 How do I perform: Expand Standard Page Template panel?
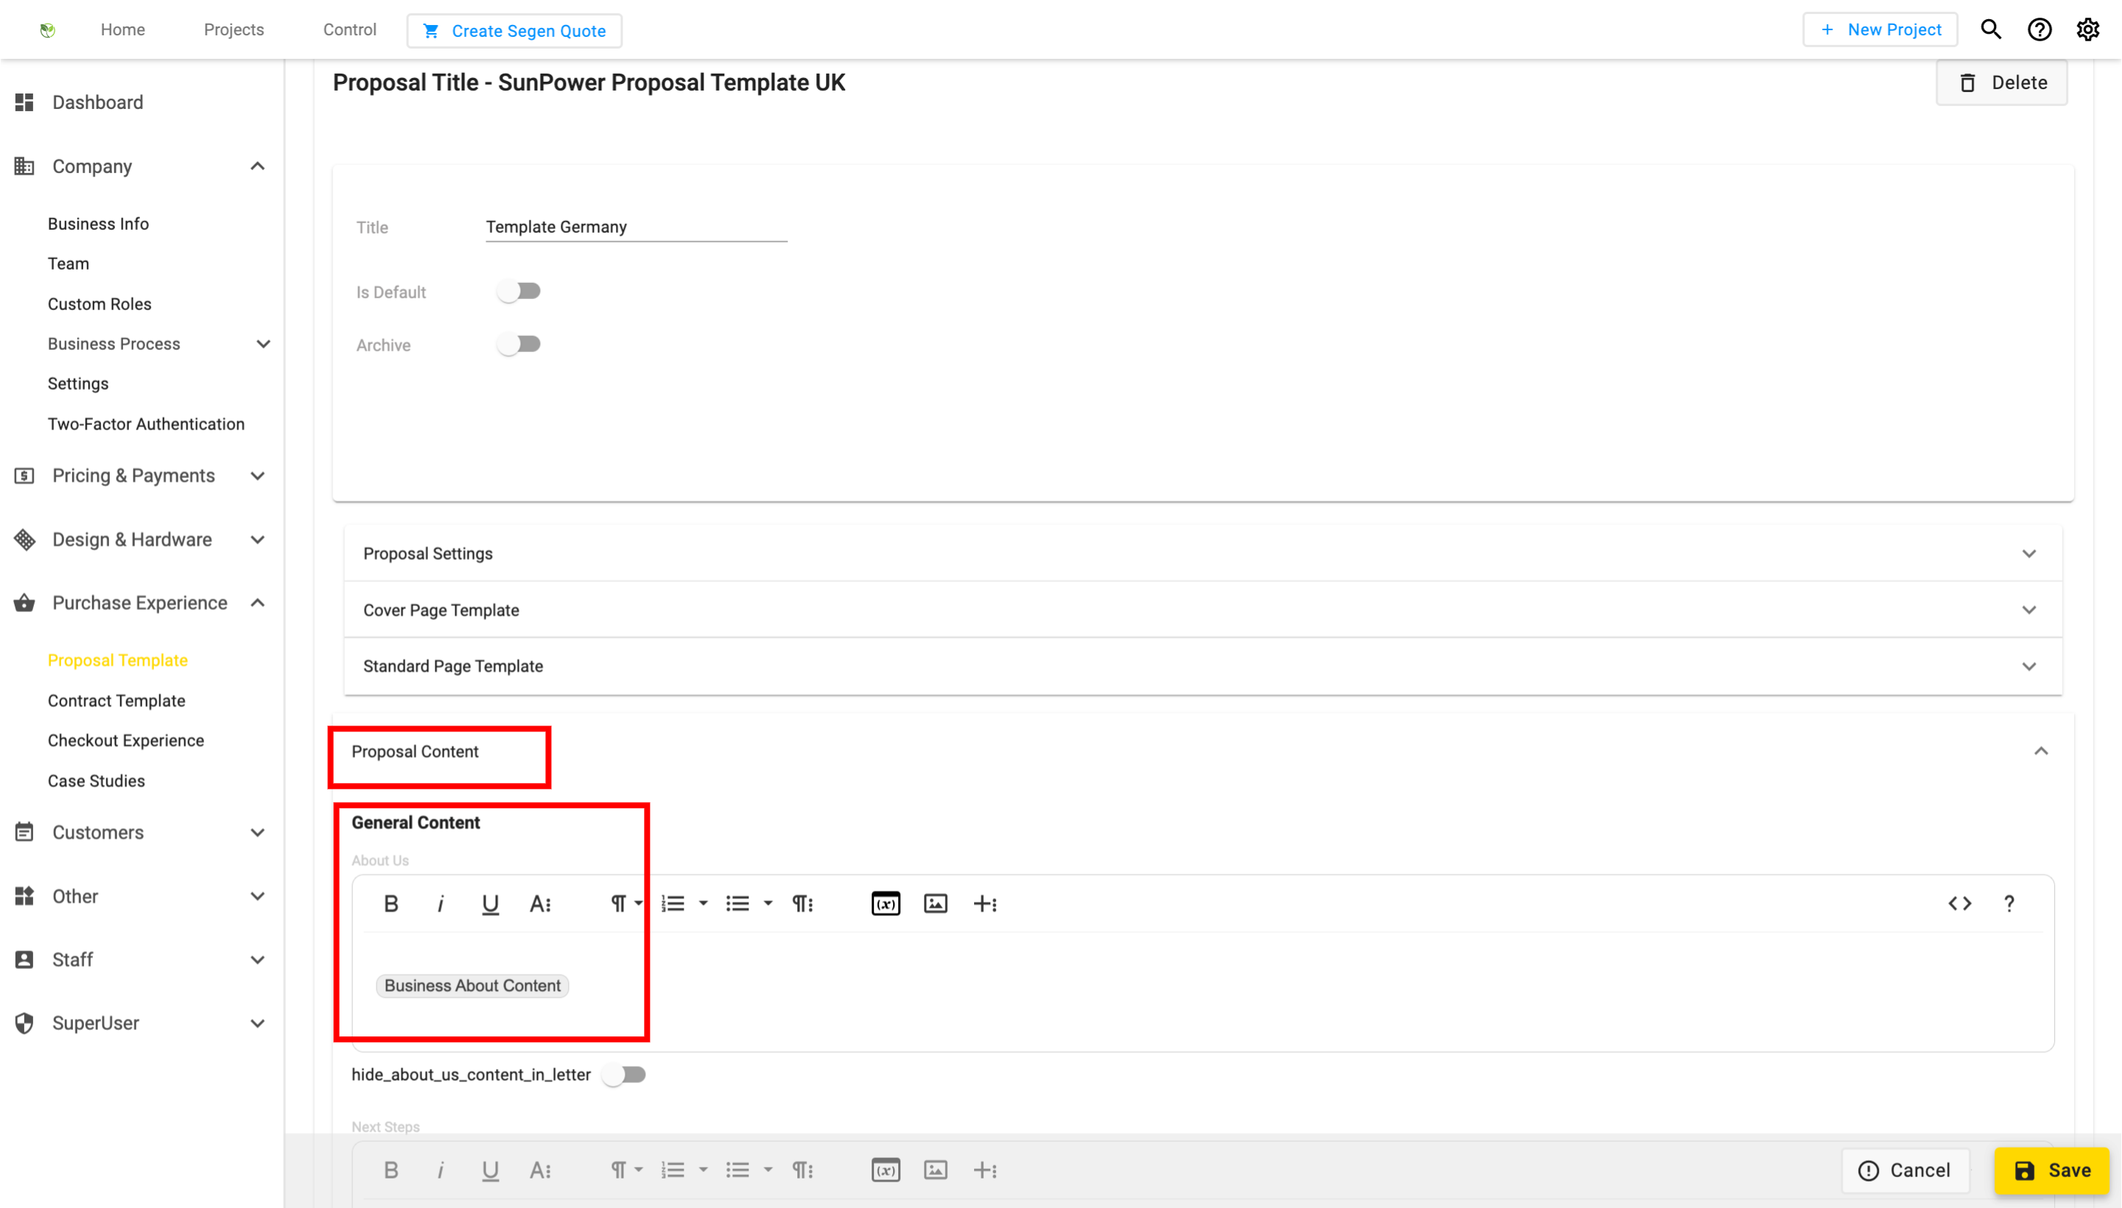pyautogui.click(x=1202, y=666)
